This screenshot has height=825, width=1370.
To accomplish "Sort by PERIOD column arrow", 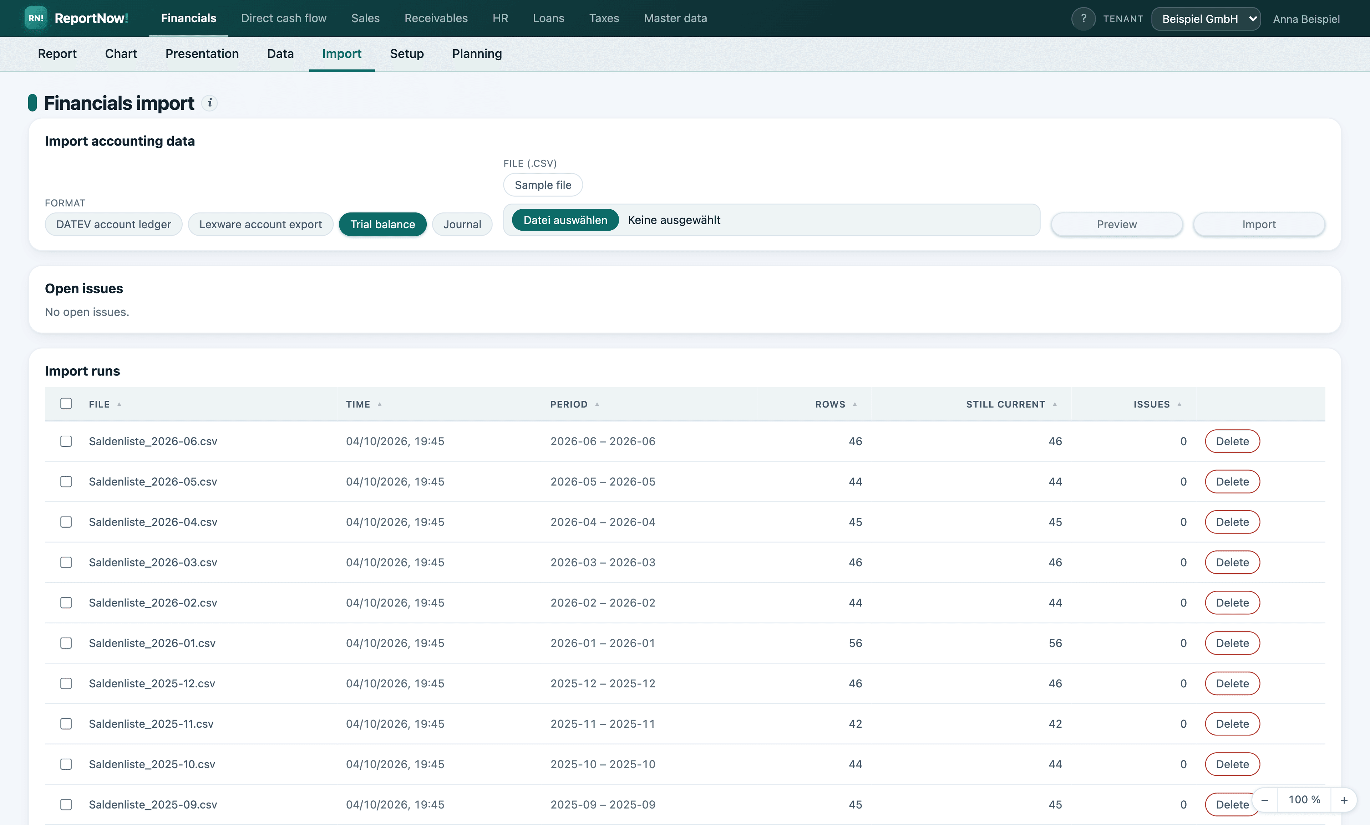I will (597, 404).
